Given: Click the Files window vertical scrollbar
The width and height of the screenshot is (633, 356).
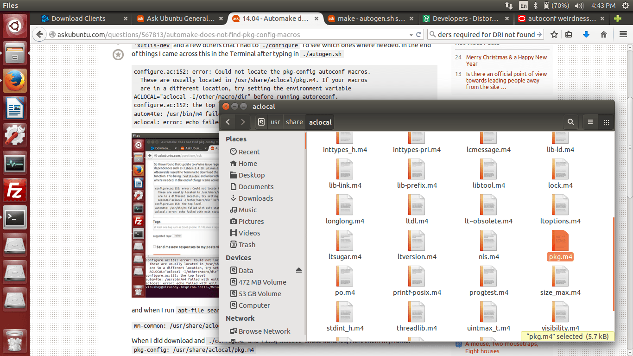Looking at the screenshot, I should point(613,264).
